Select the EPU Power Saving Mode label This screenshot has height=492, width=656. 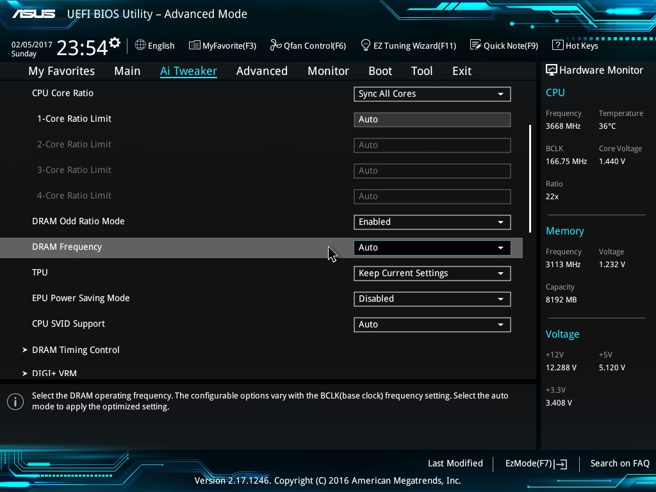coord(81,298)
